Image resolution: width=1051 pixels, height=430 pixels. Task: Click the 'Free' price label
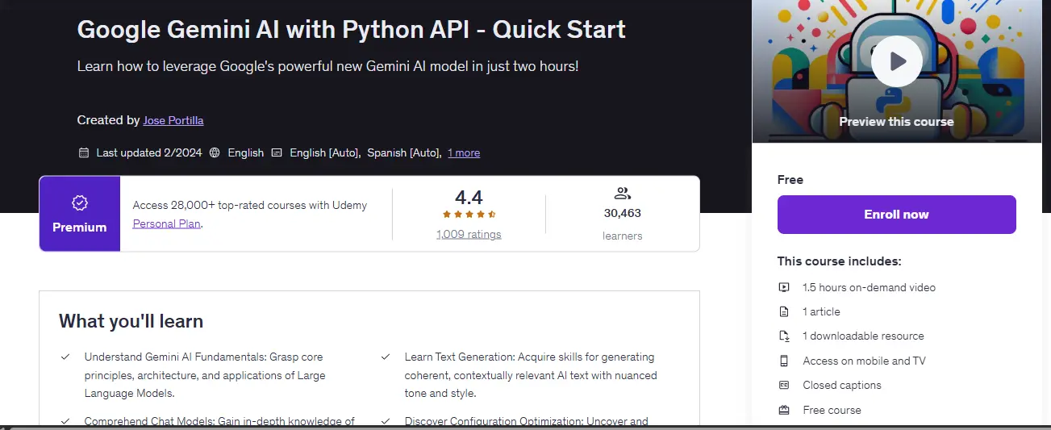click(x=790, y=180)
